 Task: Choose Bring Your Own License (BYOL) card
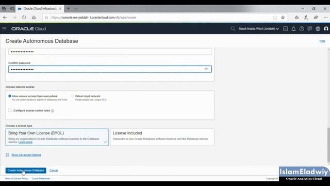57,137
